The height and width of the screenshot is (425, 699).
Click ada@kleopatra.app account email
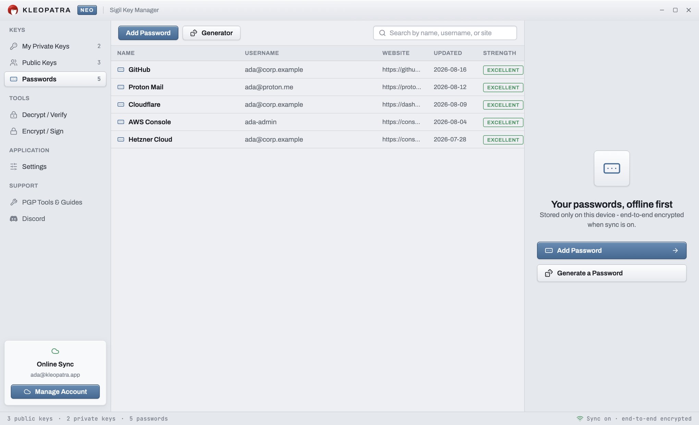click(x=55, y=375)
